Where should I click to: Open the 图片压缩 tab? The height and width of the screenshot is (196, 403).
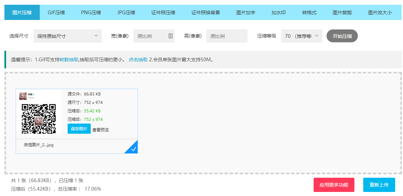(x=22, y=12)
